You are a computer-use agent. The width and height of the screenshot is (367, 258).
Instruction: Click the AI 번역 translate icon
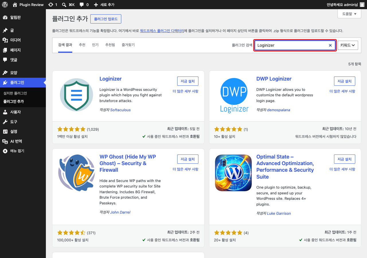click(5, 141)
